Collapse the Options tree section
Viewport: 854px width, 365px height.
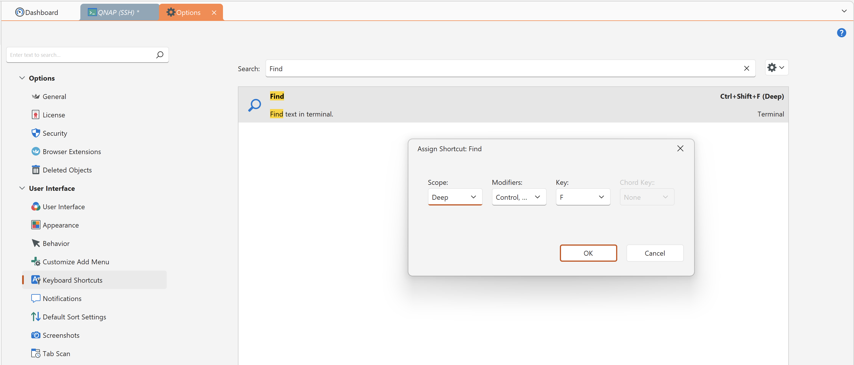(x=22, y=78)
